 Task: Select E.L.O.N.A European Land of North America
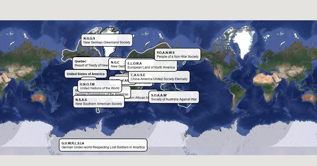pyautogui.click(x=151, y=65)
